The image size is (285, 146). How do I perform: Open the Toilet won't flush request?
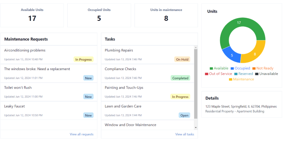(x=49, y=92)
